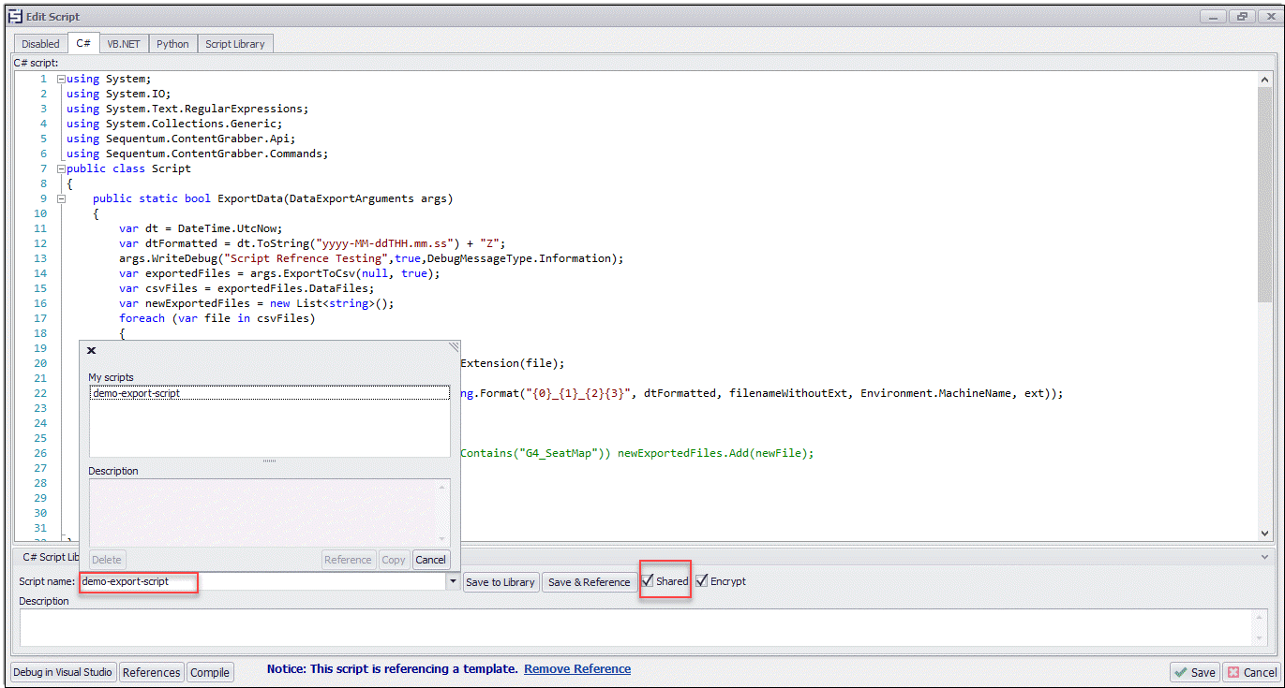1285x688 pixels.
Task: Collapse the ExportData method fold icon
Action: pyautogui.click(x=60, y=198)
